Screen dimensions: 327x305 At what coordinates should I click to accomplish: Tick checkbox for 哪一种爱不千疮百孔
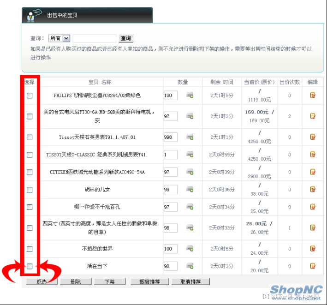click(30, 207)
